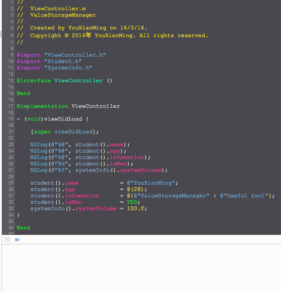Click the @"YouXianMing" string literal

point(151,183)
